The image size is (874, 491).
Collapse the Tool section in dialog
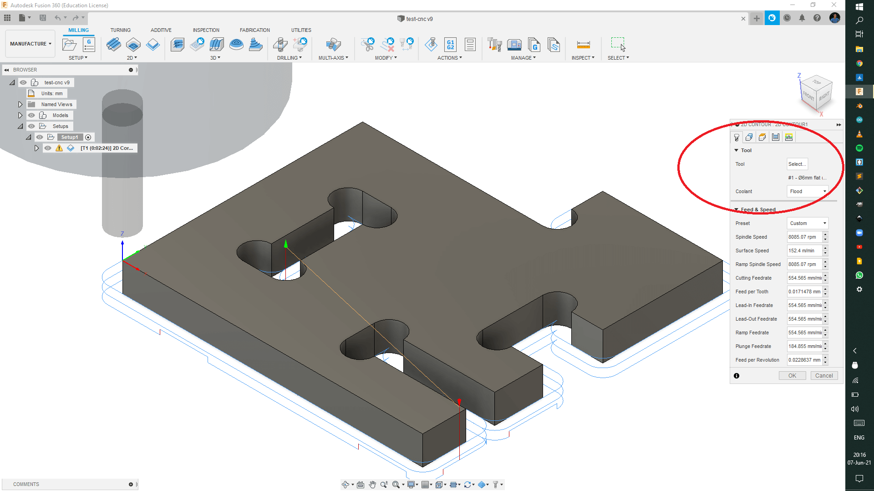coord(736,150)
